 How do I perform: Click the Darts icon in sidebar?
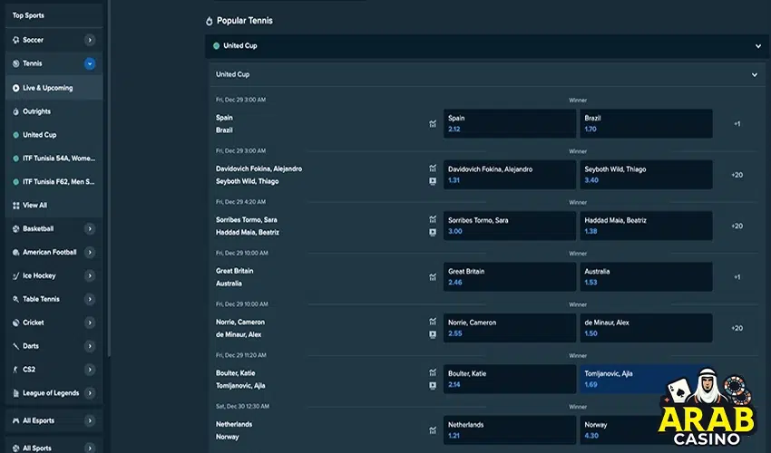pyautogui.click(x=15, y=346)
